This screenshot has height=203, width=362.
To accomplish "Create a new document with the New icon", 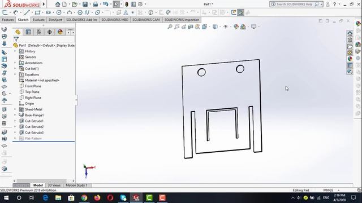I will (64, 4).
